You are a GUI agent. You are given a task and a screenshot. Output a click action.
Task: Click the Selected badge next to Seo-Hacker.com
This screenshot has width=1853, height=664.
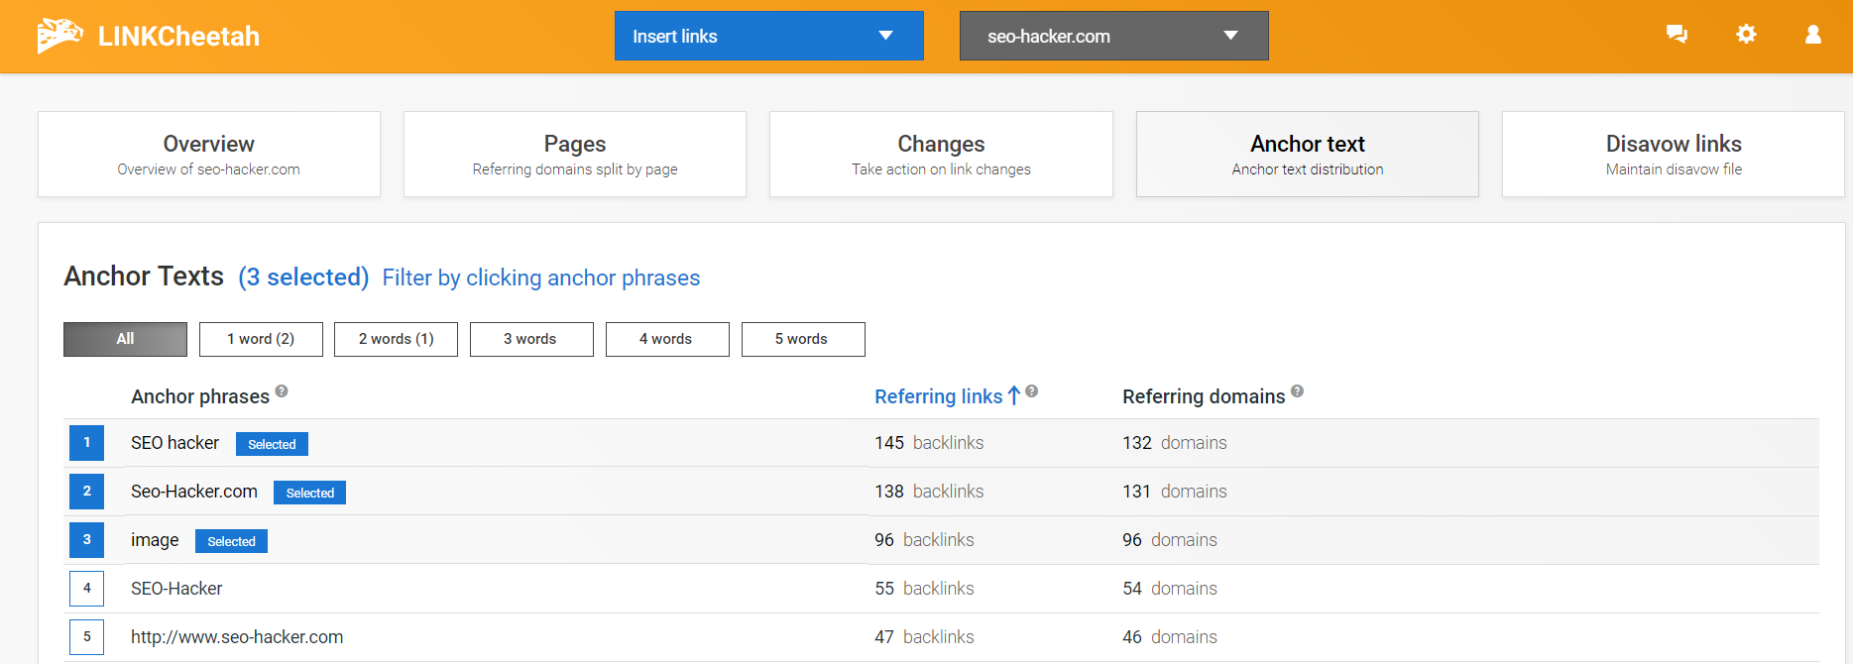click(309, 493)
